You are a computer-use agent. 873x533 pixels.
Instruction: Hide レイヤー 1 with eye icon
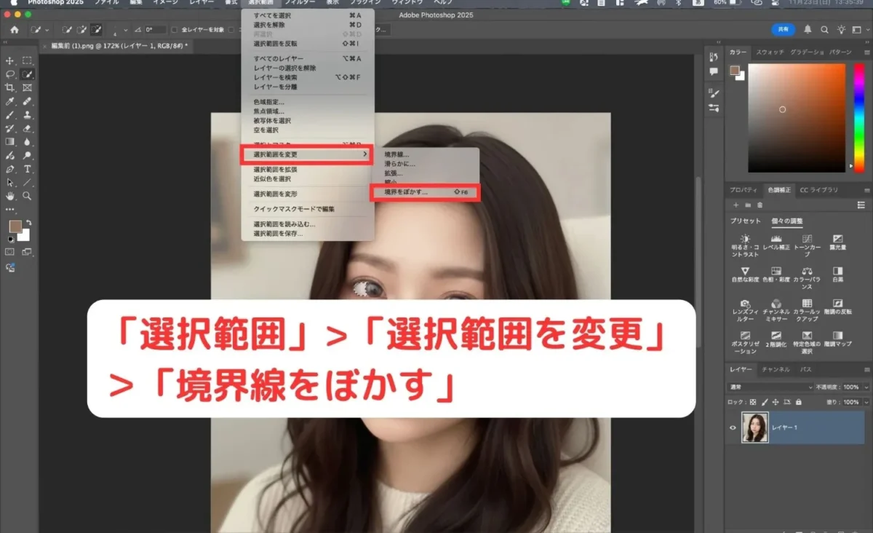733,427
